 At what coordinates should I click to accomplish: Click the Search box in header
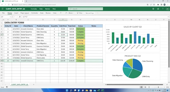[x=85, y=9]
